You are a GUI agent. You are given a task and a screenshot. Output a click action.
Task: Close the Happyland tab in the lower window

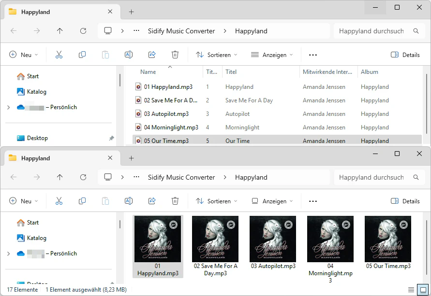[110, 158]
